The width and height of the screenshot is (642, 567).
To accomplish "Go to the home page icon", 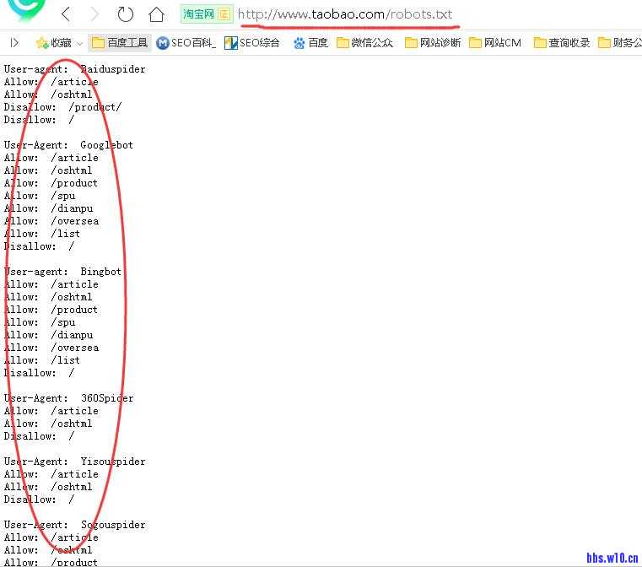I will point(156,14).
